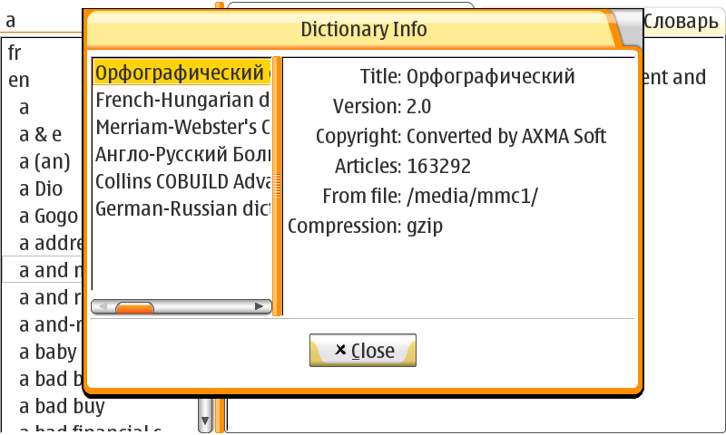Select the 'fr' language group
The height and width of the screenshot is (435, 726).
(x=15, y=53)
